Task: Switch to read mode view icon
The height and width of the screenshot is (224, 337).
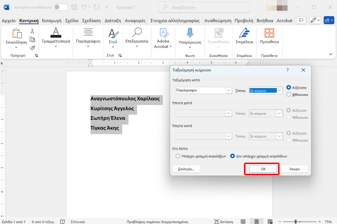Action: point(243,221)
